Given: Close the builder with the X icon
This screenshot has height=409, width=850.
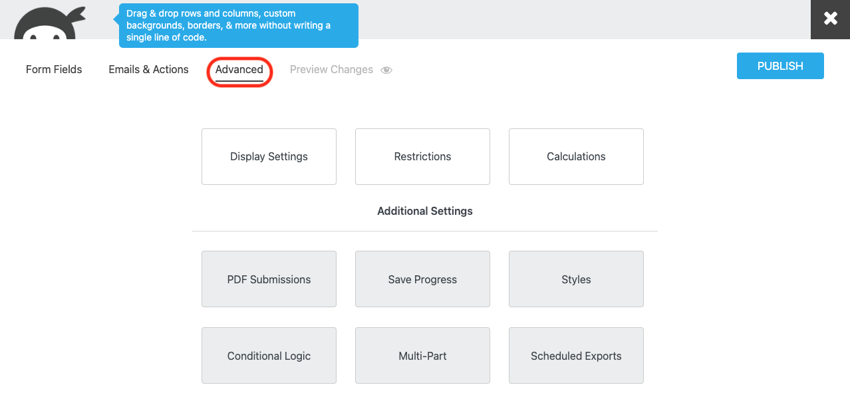Looking at the screenshot, I should pyautogui.click(x=829, y=19).
